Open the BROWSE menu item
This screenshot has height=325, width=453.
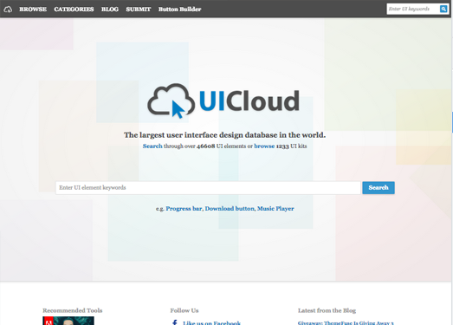[x=33, y=10]
